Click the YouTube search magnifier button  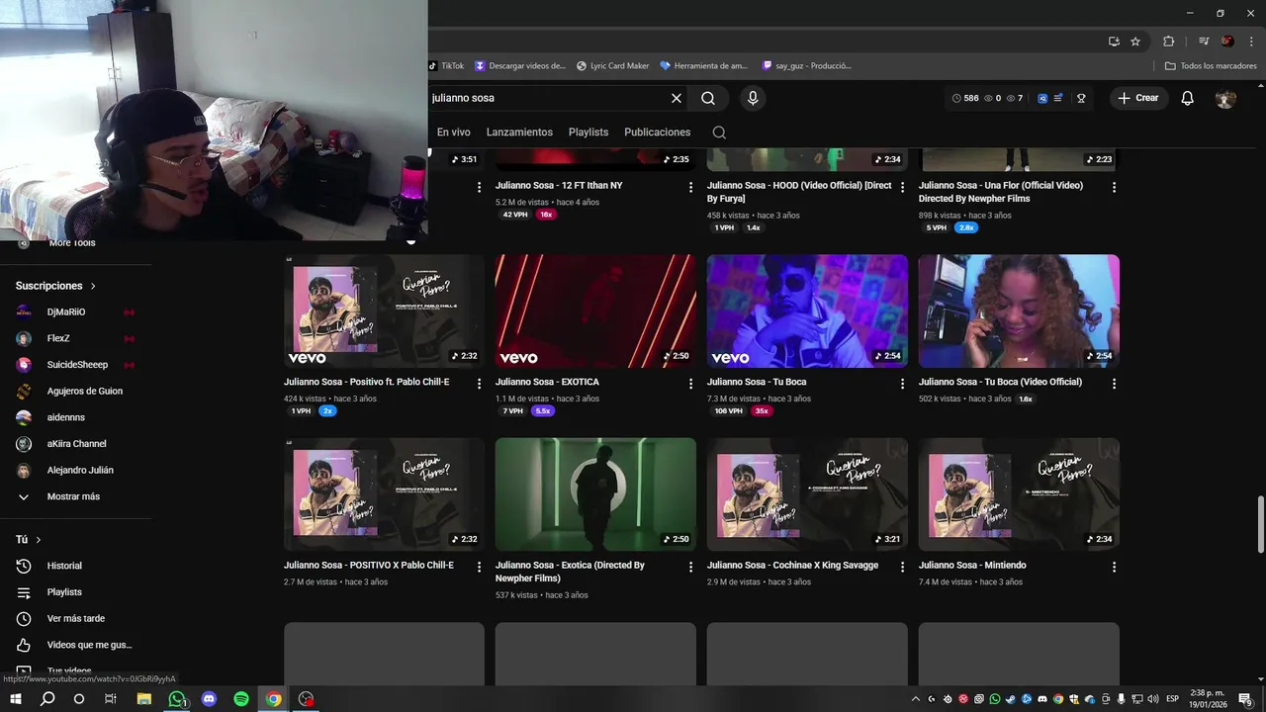click(x=708, y=98)
